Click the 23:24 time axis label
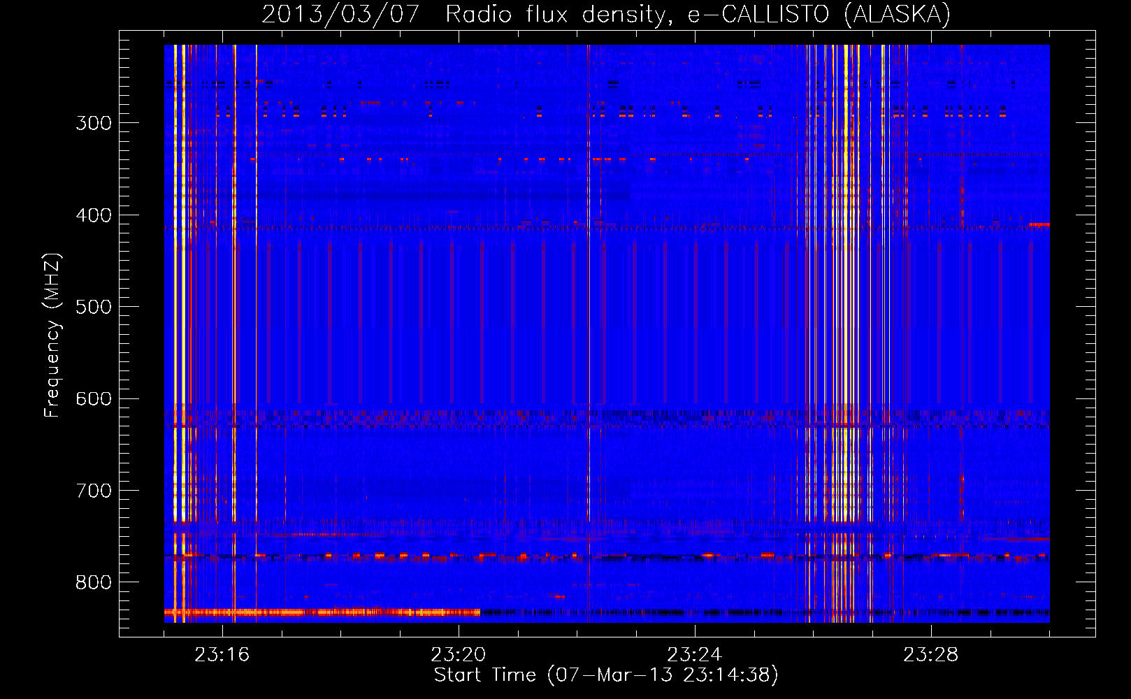This screenshot has height=699, width=1131. 694,655
